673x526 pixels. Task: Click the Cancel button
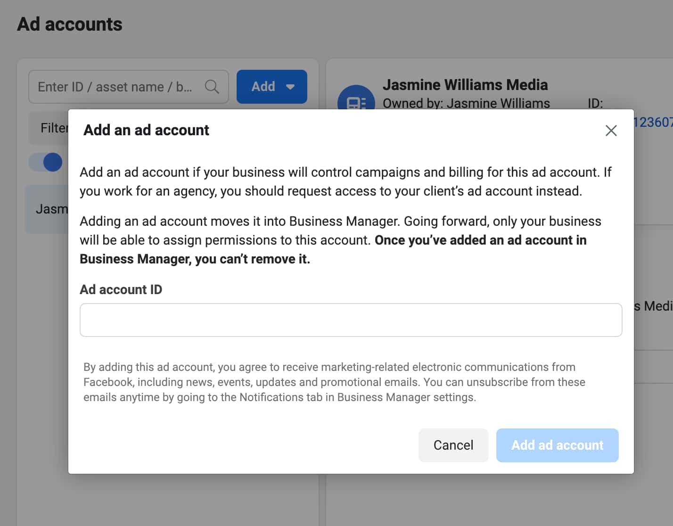(453, 445)
